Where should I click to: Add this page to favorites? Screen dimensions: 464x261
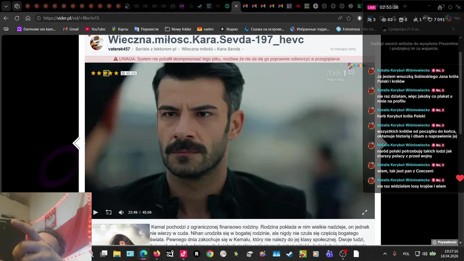[x=349, y=18]
